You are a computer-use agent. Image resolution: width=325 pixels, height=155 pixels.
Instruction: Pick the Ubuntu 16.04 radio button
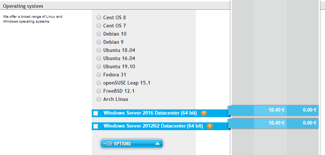[99, 58]
